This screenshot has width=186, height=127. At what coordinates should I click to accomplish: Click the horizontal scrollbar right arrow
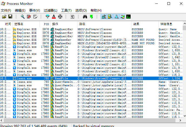coord(180,120)
